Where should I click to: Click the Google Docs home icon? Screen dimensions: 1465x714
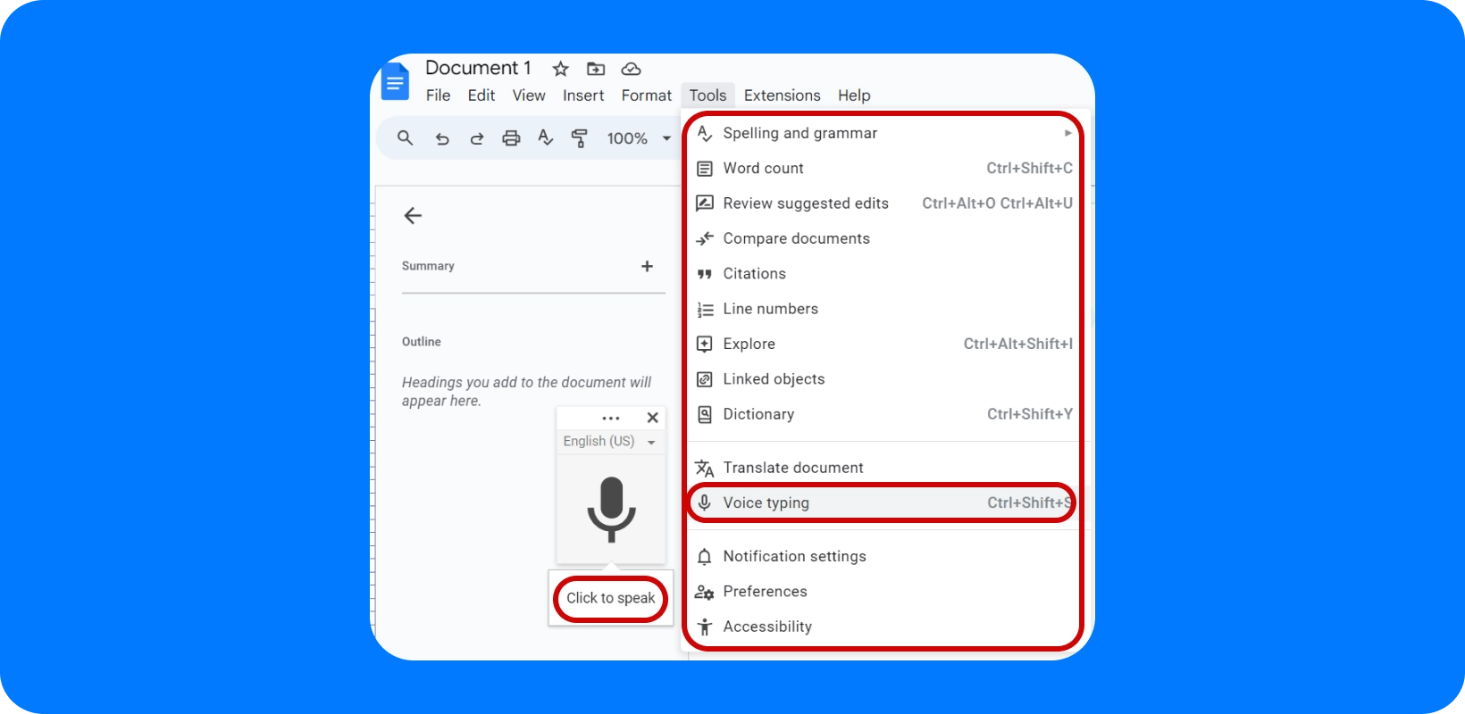395,81
